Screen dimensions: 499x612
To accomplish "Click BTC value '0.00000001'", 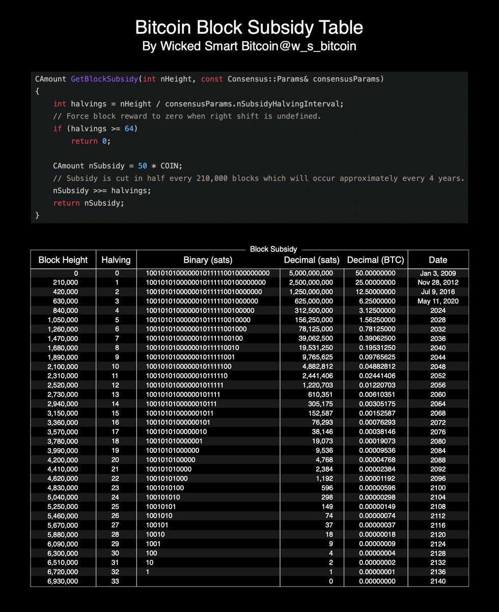I will 377,572.
